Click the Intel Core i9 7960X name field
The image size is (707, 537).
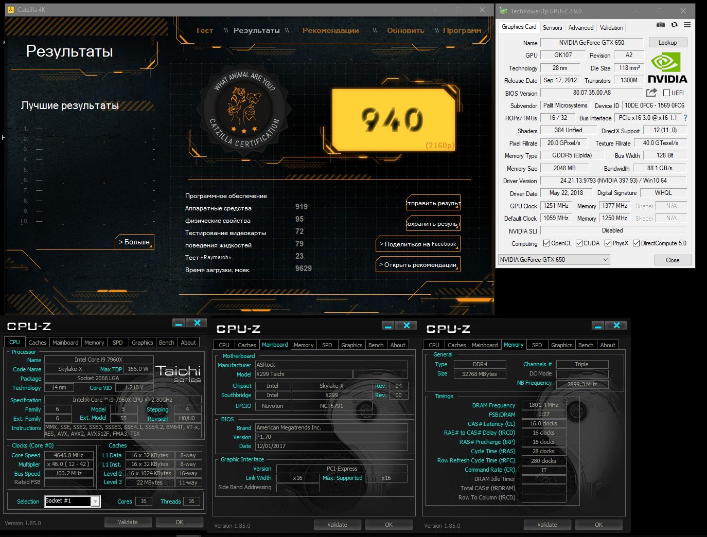[99, 360]
